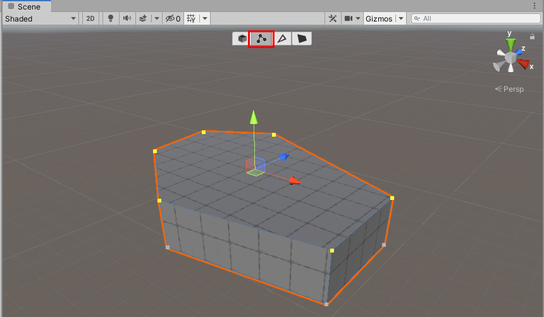Toggle 2D view mode

pos(90,19)
